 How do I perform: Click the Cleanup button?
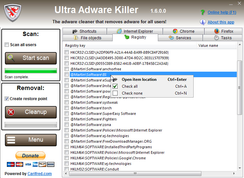point(31,112)
